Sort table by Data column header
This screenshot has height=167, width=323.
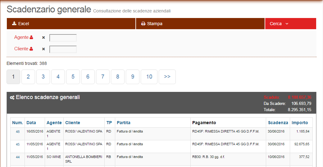click(31, 123)
